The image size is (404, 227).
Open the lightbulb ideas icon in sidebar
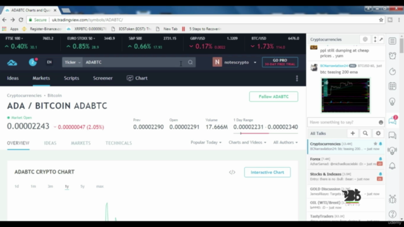393,102
